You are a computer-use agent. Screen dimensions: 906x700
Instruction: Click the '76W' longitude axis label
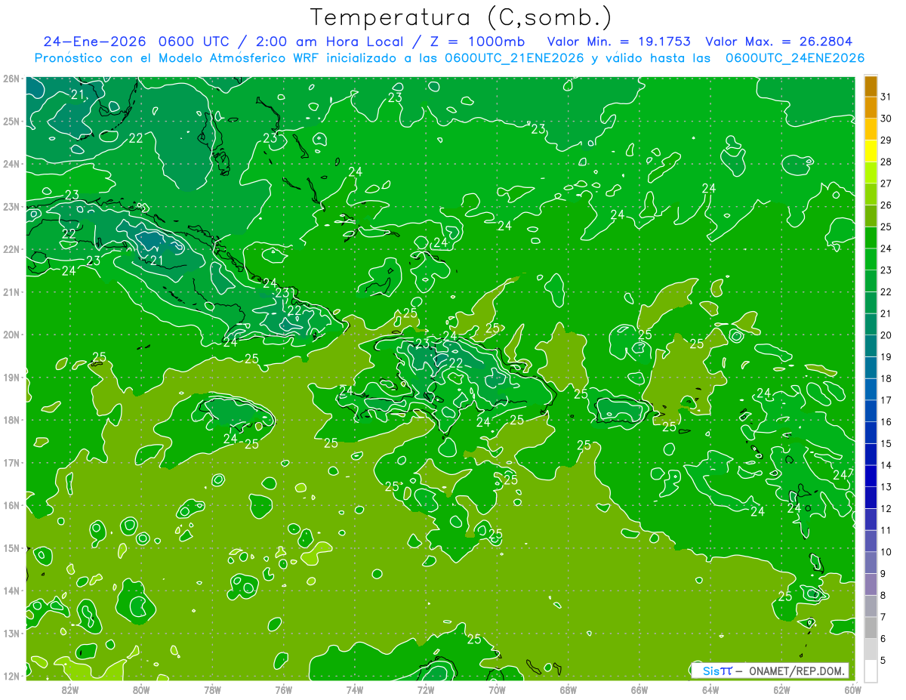tap(283, 689)
